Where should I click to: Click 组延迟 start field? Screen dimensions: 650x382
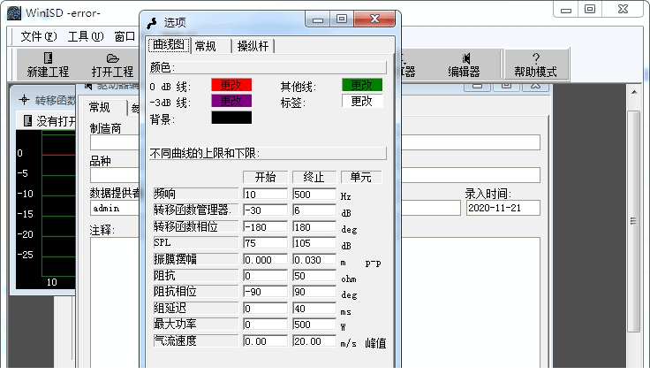265,309
